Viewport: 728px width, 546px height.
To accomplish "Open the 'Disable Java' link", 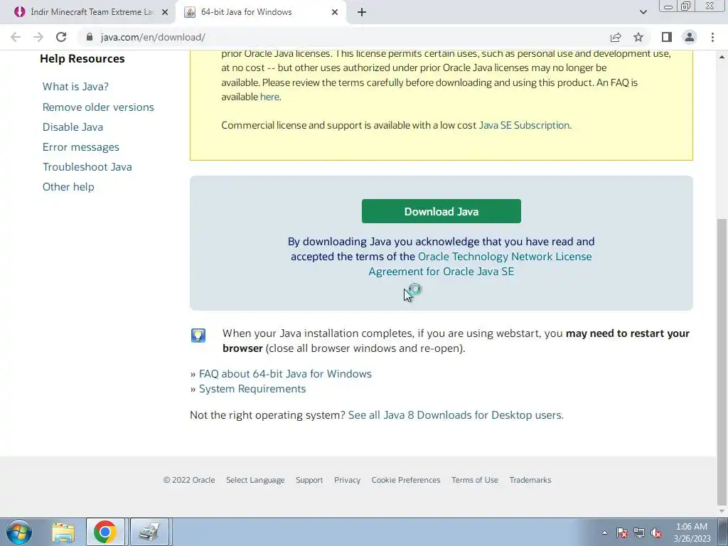I will pyautogui.click(x=73, y=127).
